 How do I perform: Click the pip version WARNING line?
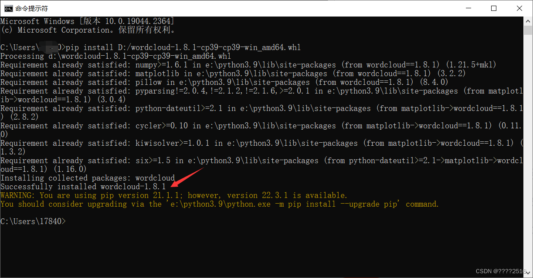pyautogui.click(x=174, y=195)
